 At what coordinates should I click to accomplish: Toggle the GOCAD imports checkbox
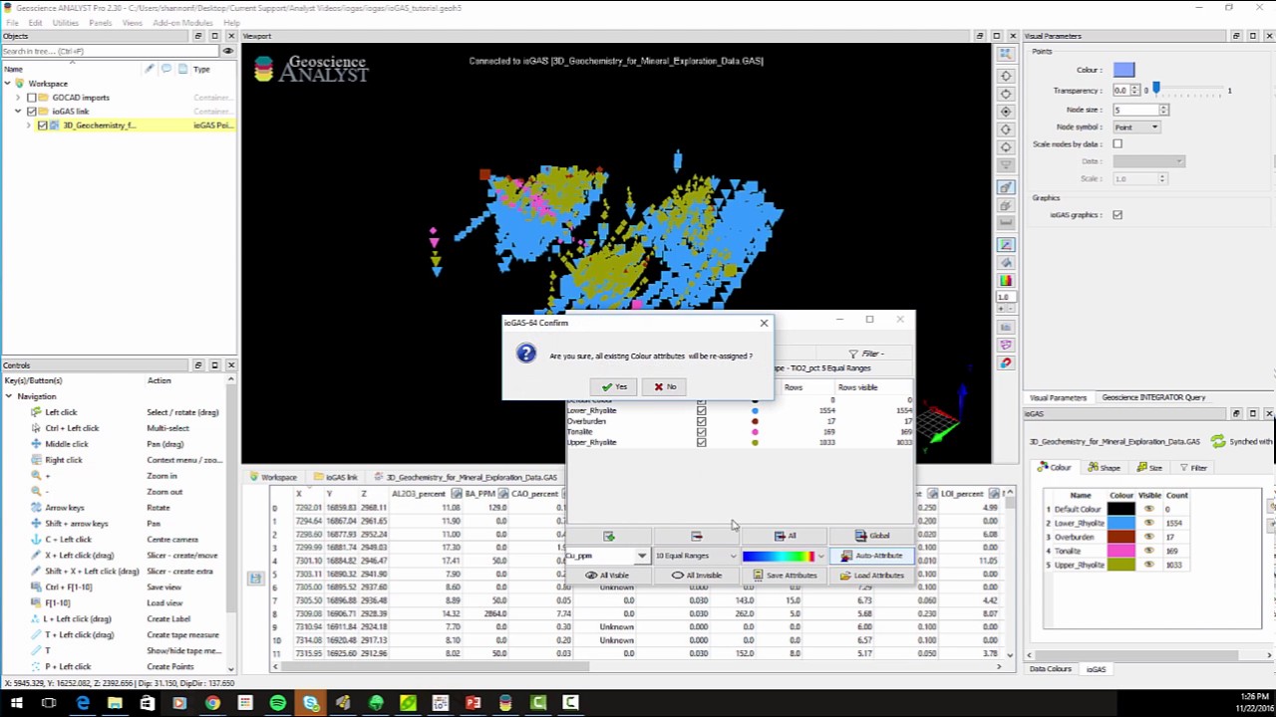point(31,98)
